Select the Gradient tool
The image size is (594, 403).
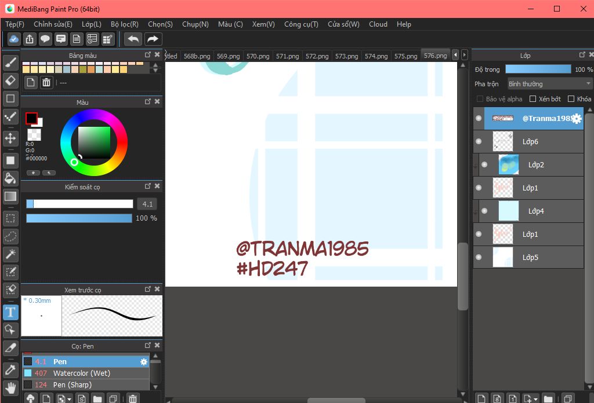(x=10, y=196)
